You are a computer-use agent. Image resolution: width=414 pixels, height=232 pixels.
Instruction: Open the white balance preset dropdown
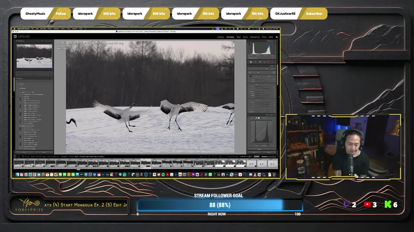270,76
